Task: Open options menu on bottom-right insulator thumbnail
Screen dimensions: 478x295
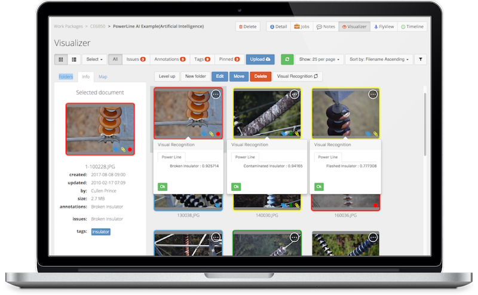Action: (x=373, y=237)
